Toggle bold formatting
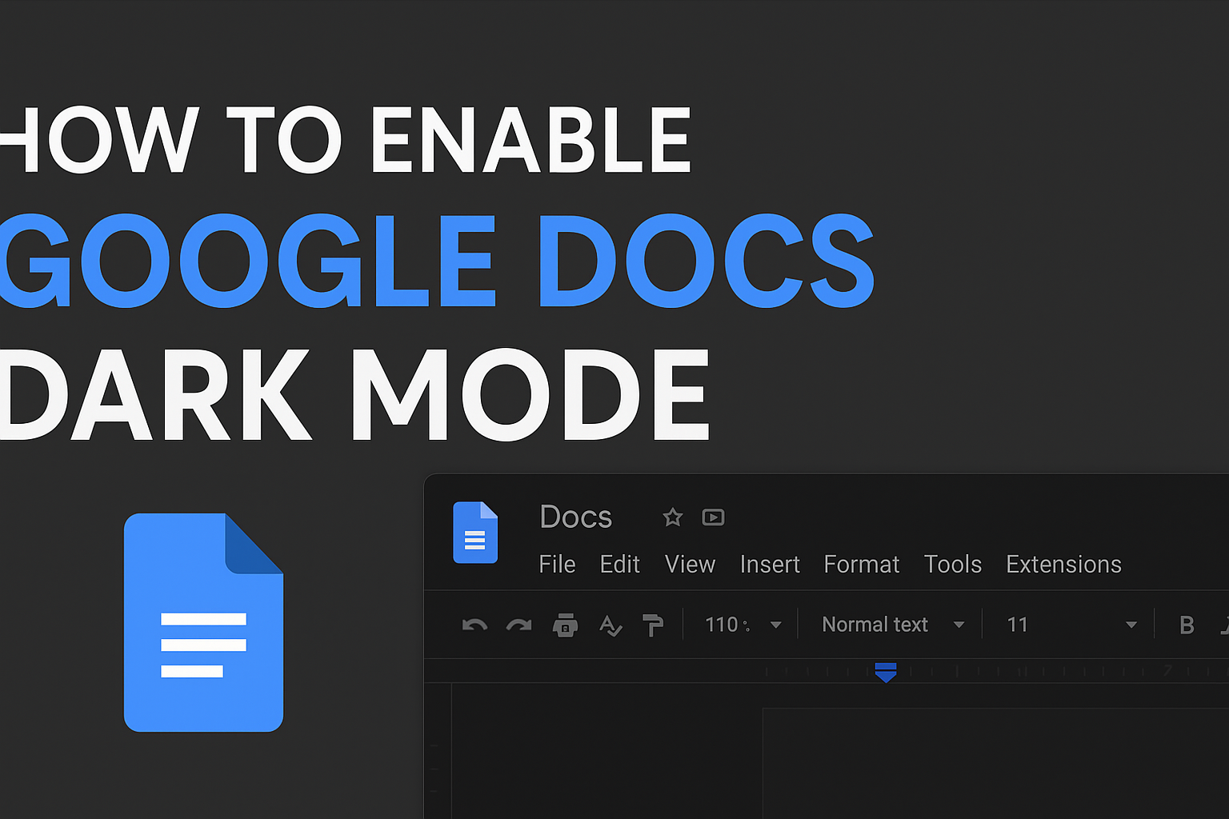 [x=1187, y=625]
